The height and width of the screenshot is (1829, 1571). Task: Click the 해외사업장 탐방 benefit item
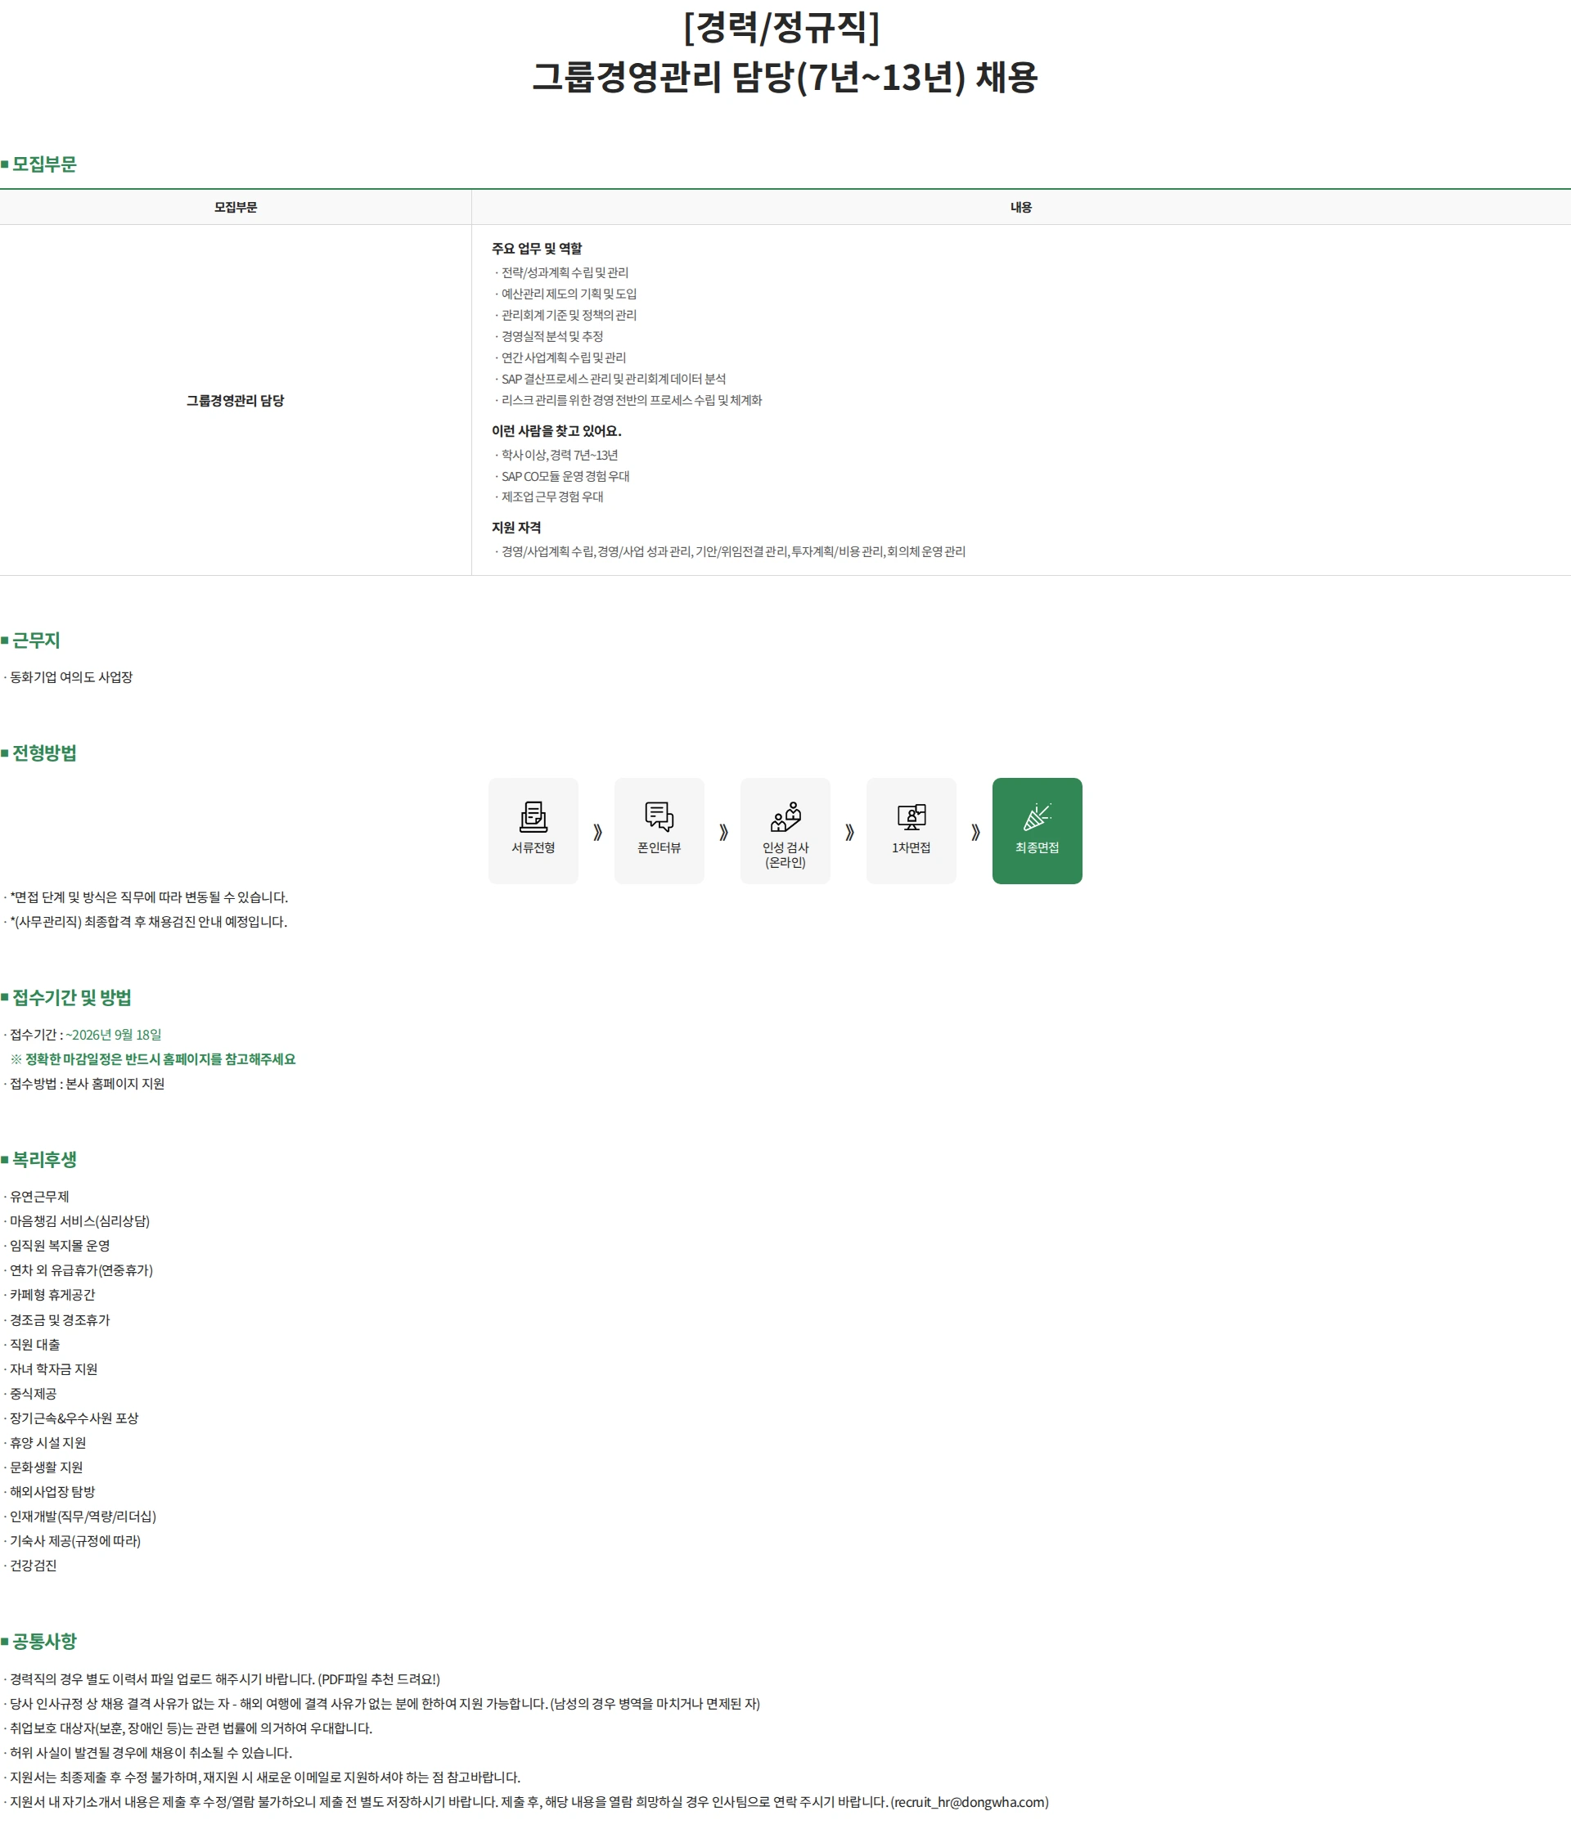coord(52,1492)
